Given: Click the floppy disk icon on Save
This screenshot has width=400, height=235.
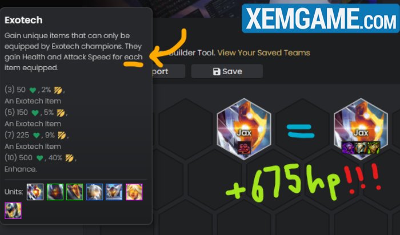Looking at the screenshot, I should (x=217, y=71).
